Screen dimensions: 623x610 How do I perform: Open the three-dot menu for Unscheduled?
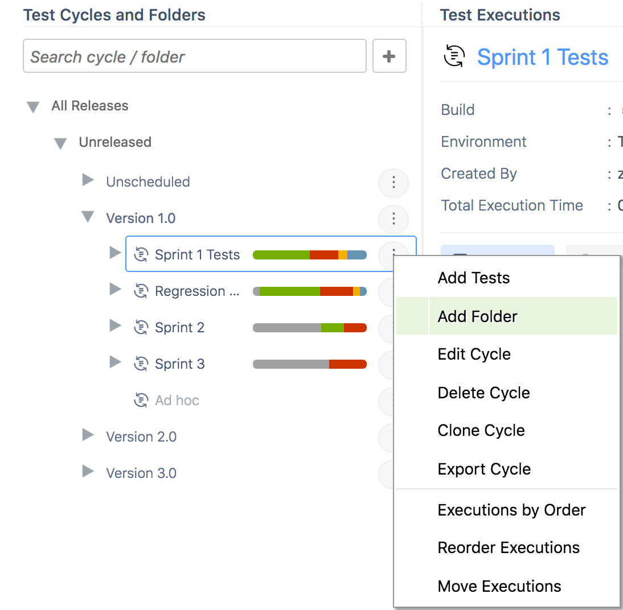(394, 183)
